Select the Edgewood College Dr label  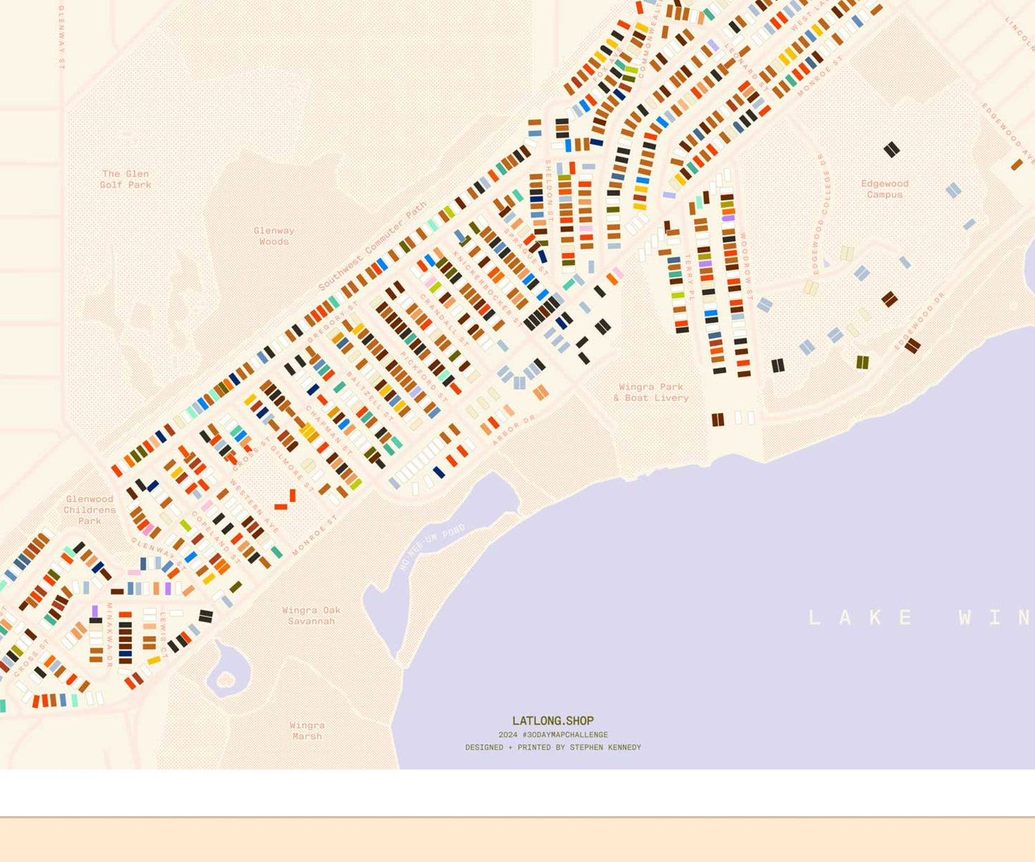pyautogui.click(x=818, y=213)
